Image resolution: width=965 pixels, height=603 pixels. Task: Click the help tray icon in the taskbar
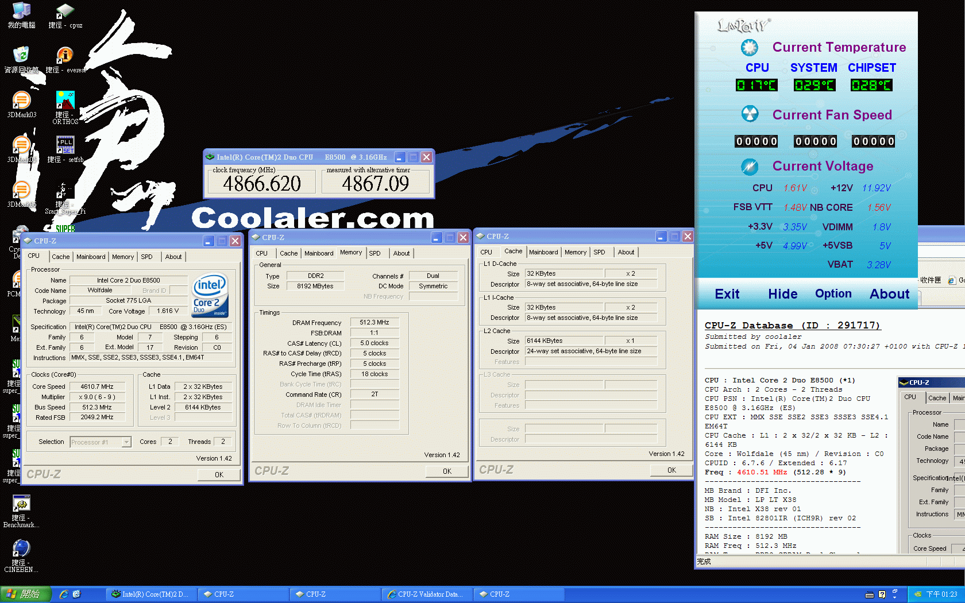coord(882,594)
